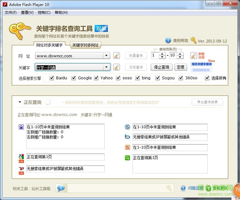240x200 pixels.
Task: Toggle the soso checkbox
Action: coord(118,78)
